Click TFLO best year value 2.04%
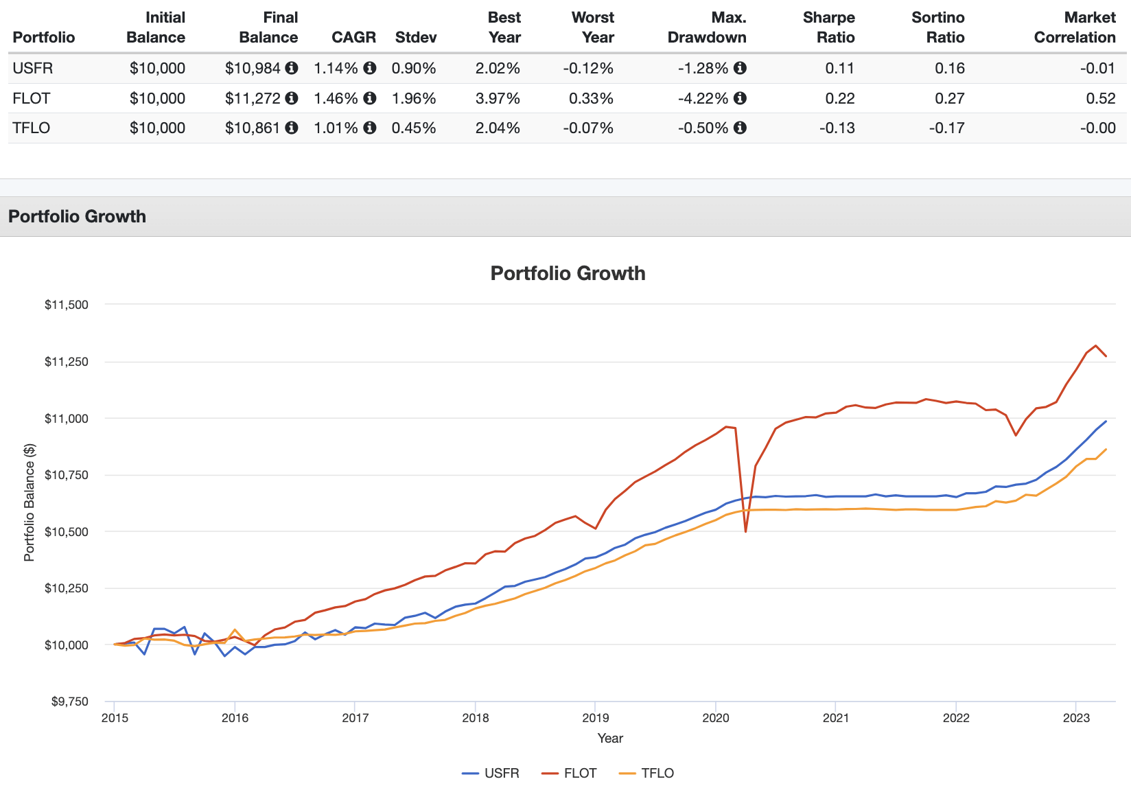This screenshot has height=788, width=1131. (x=498, y=128)
